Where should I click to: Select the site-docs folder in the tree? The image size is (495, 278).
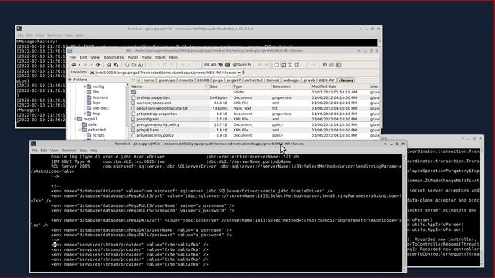[101, 108]
